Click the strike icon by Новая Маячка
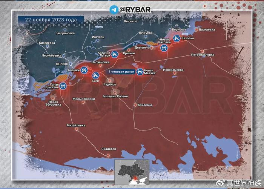 140,71
